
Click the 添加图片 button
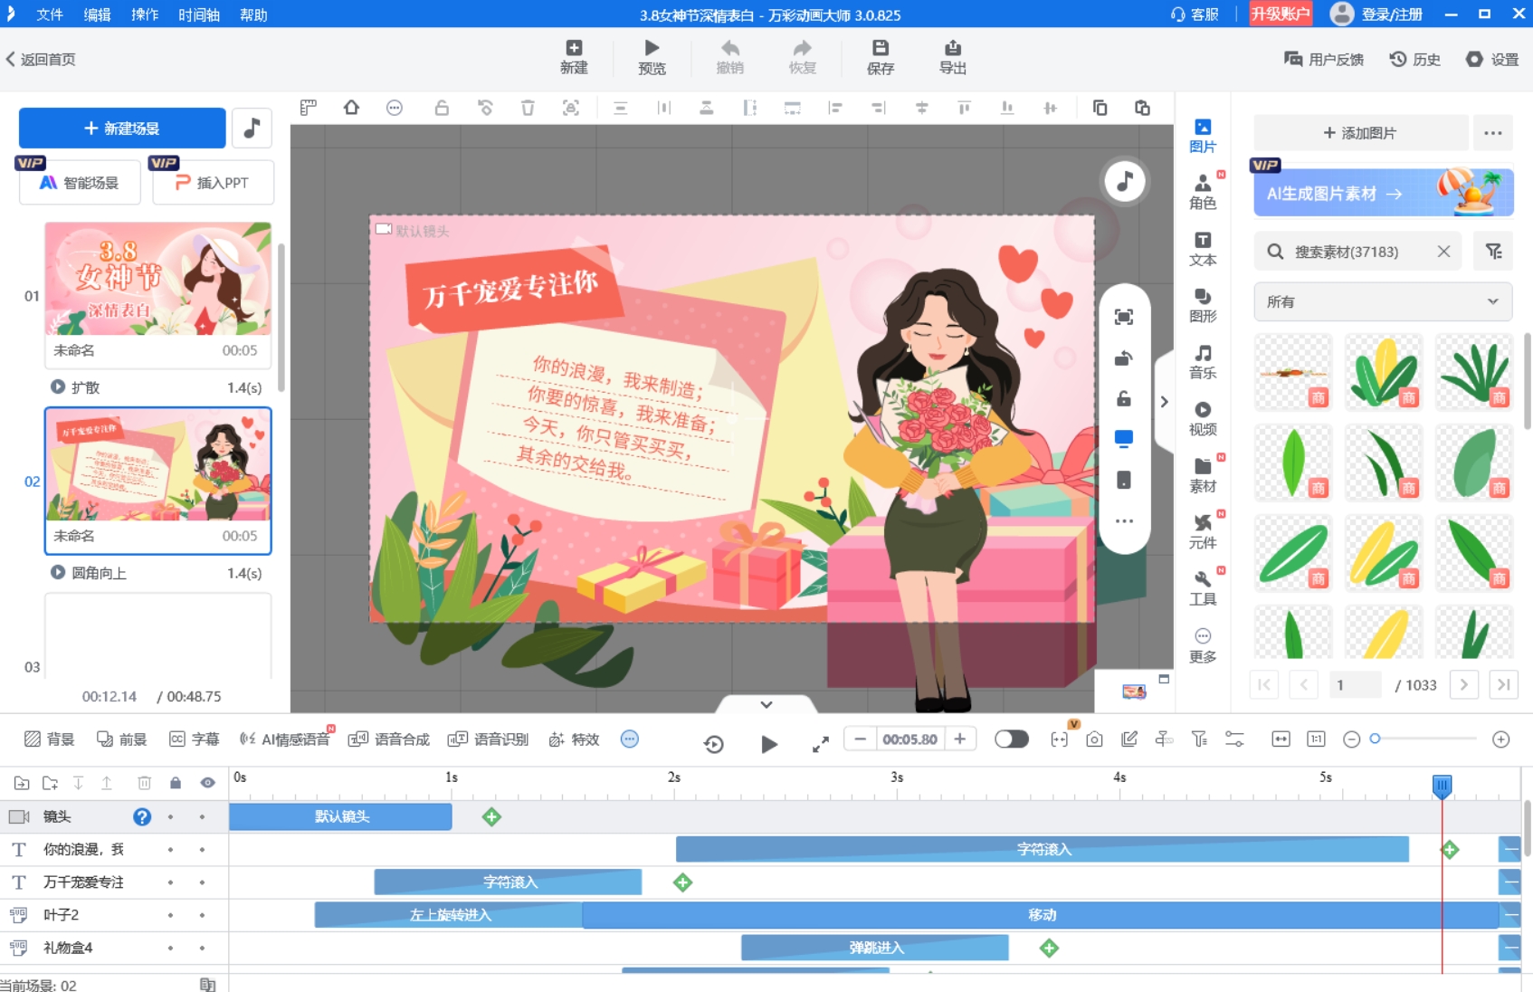1359,133
